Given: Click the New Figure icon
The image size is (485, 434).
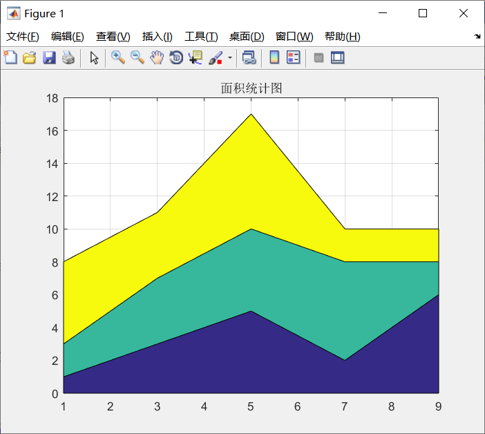Looking at the screenshot, I should click(10, 57).
